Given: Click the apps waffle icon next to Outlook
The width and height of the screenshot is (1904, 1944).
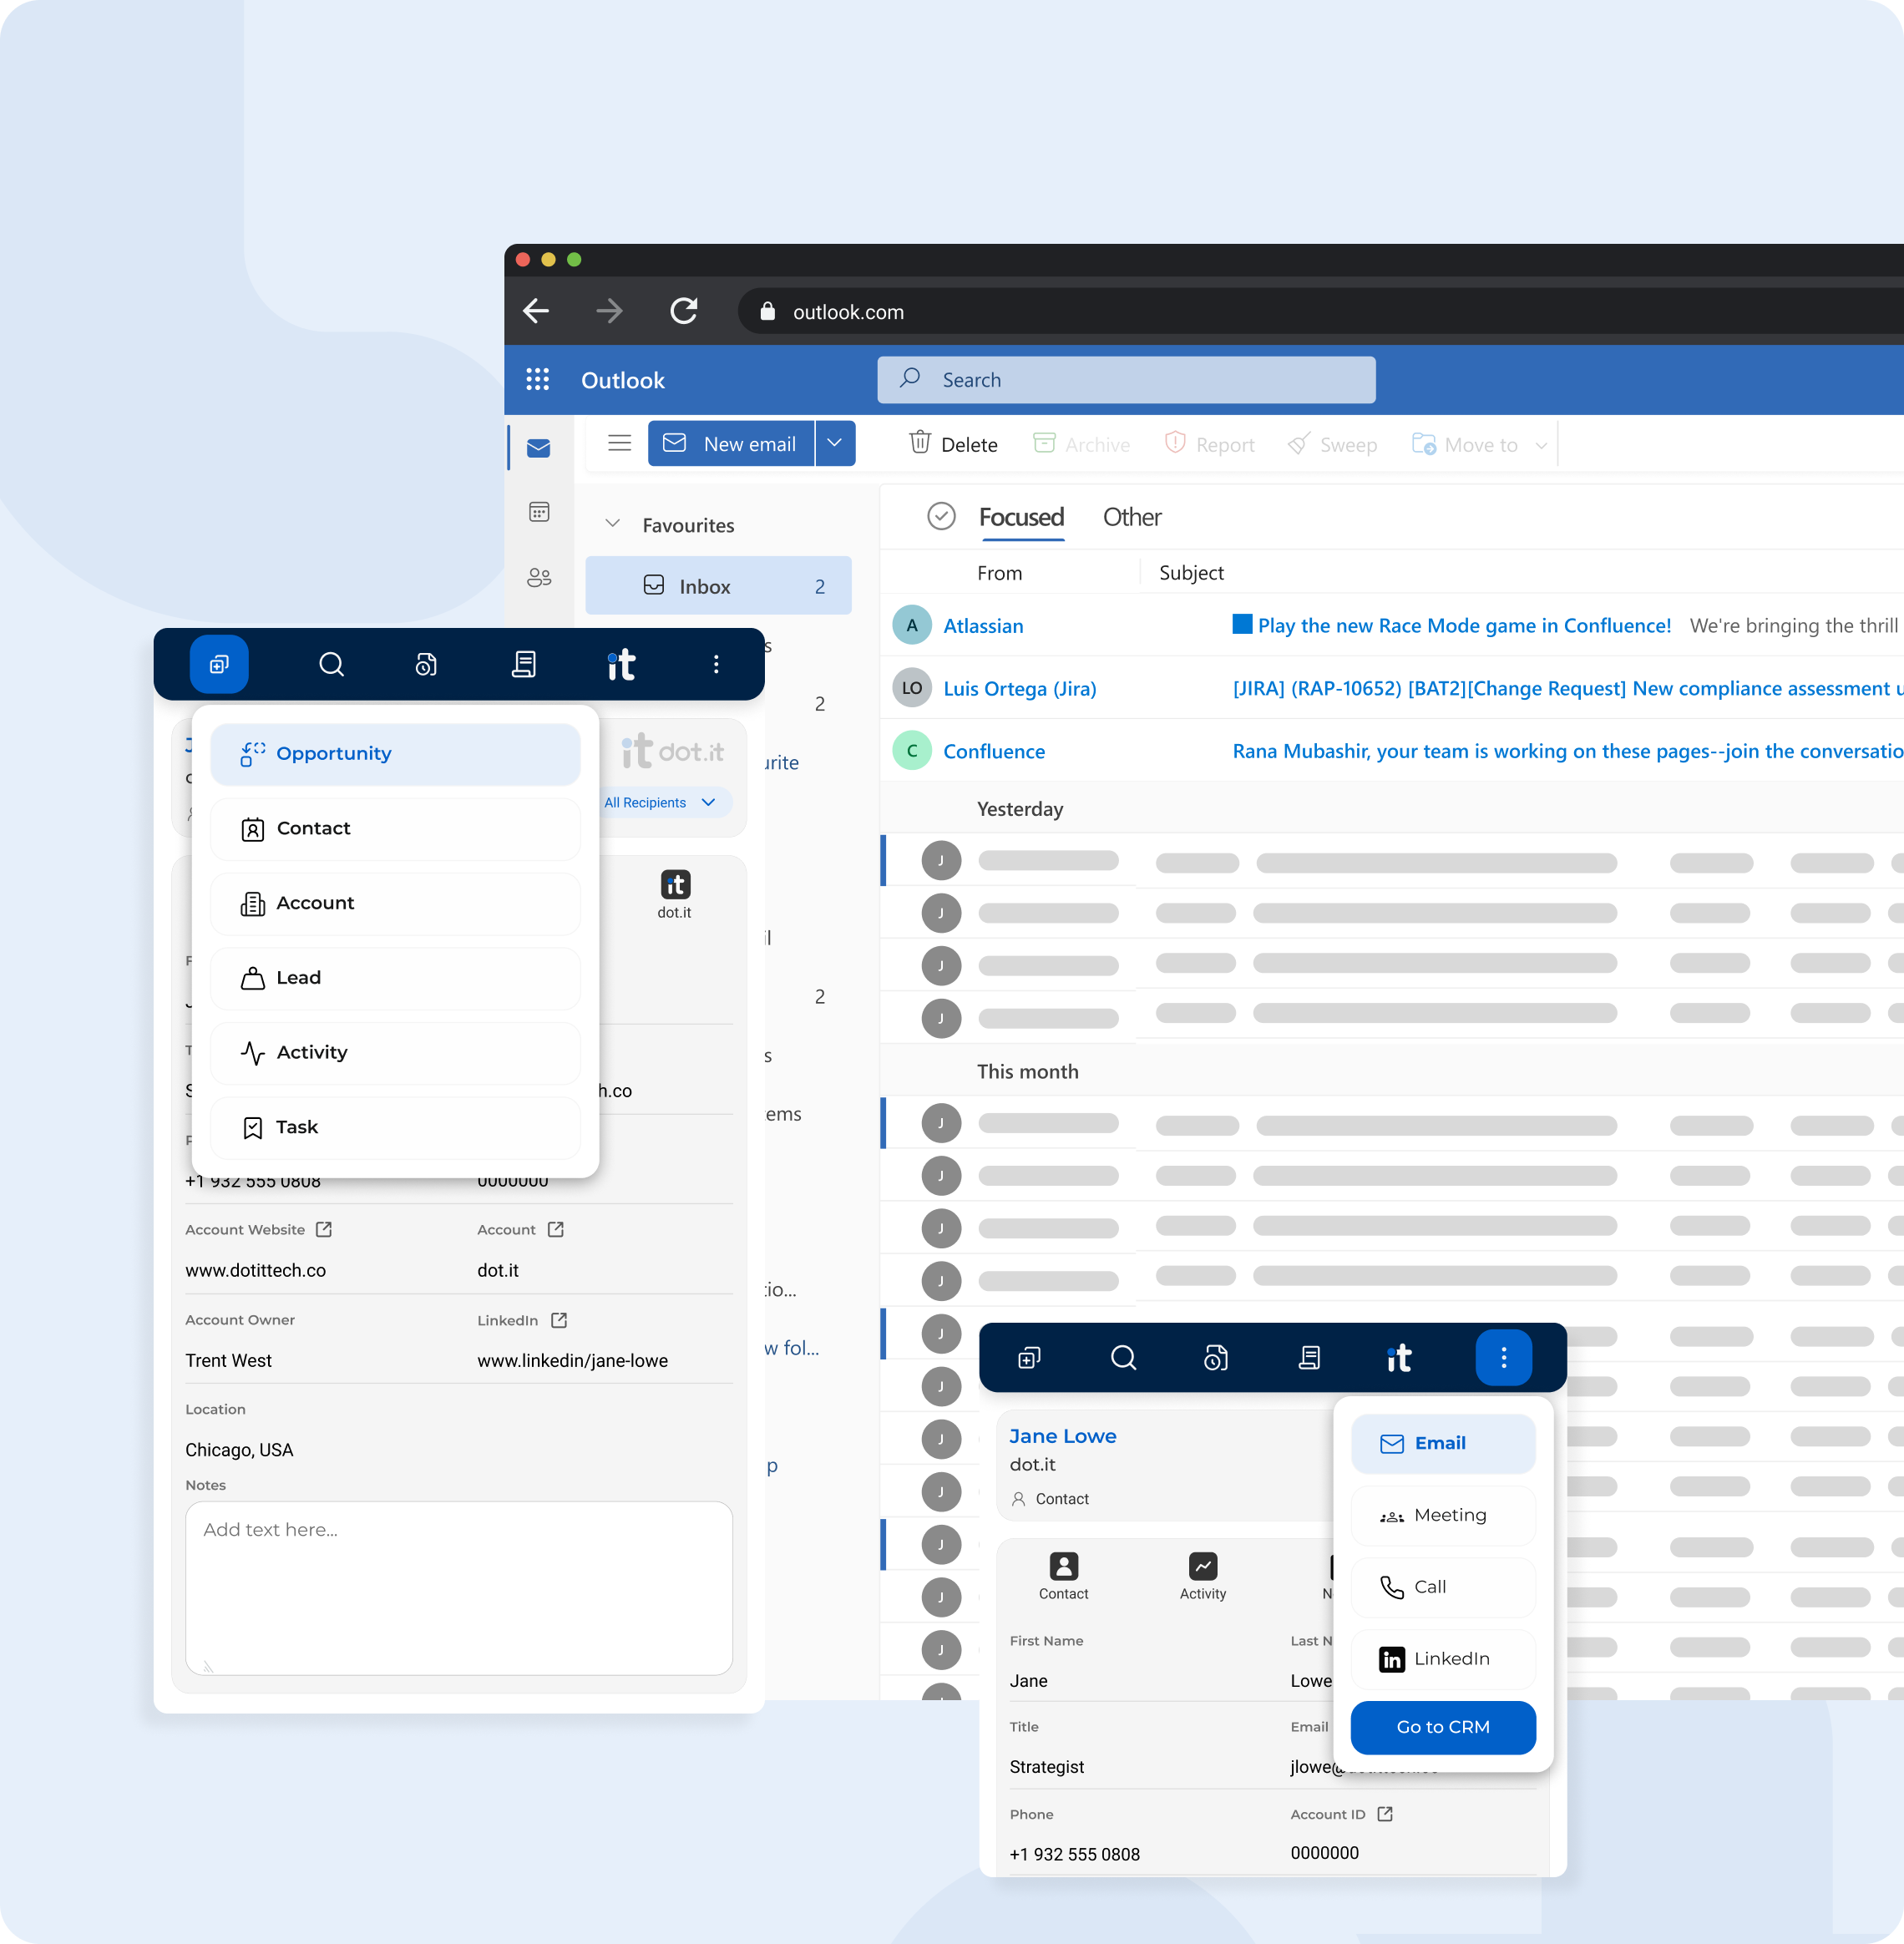Looking at the screenshot, I should [x=538, y=380].
